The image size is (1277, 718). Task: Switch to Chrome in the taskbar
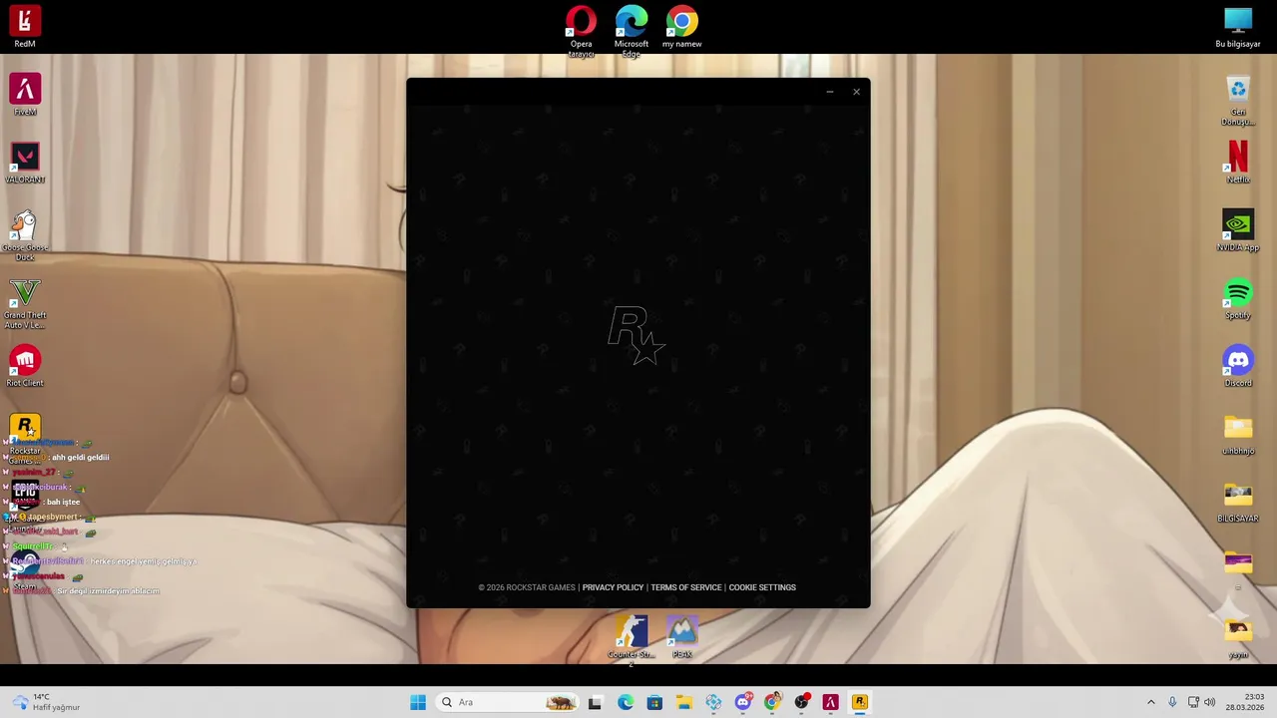click(x=772, y=702)
